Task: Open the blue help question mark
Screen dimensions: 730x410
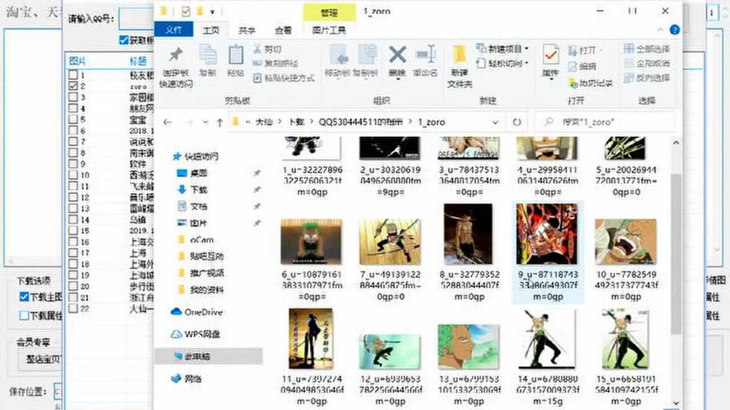Action: tap(675, 30)
